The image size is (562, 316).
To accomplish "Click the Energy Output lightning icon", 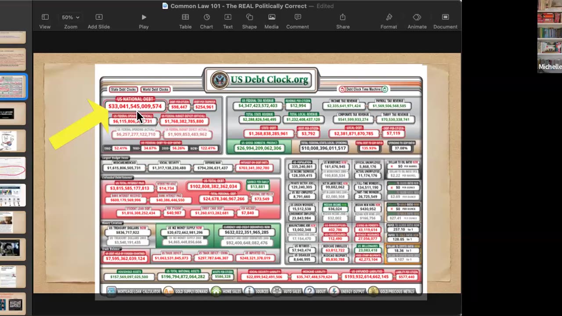I will point(334,291).
